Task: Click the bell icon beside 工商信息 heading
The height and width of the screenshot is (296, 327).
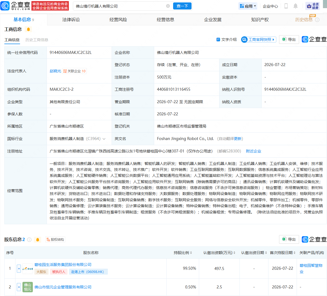Action: 28,29
